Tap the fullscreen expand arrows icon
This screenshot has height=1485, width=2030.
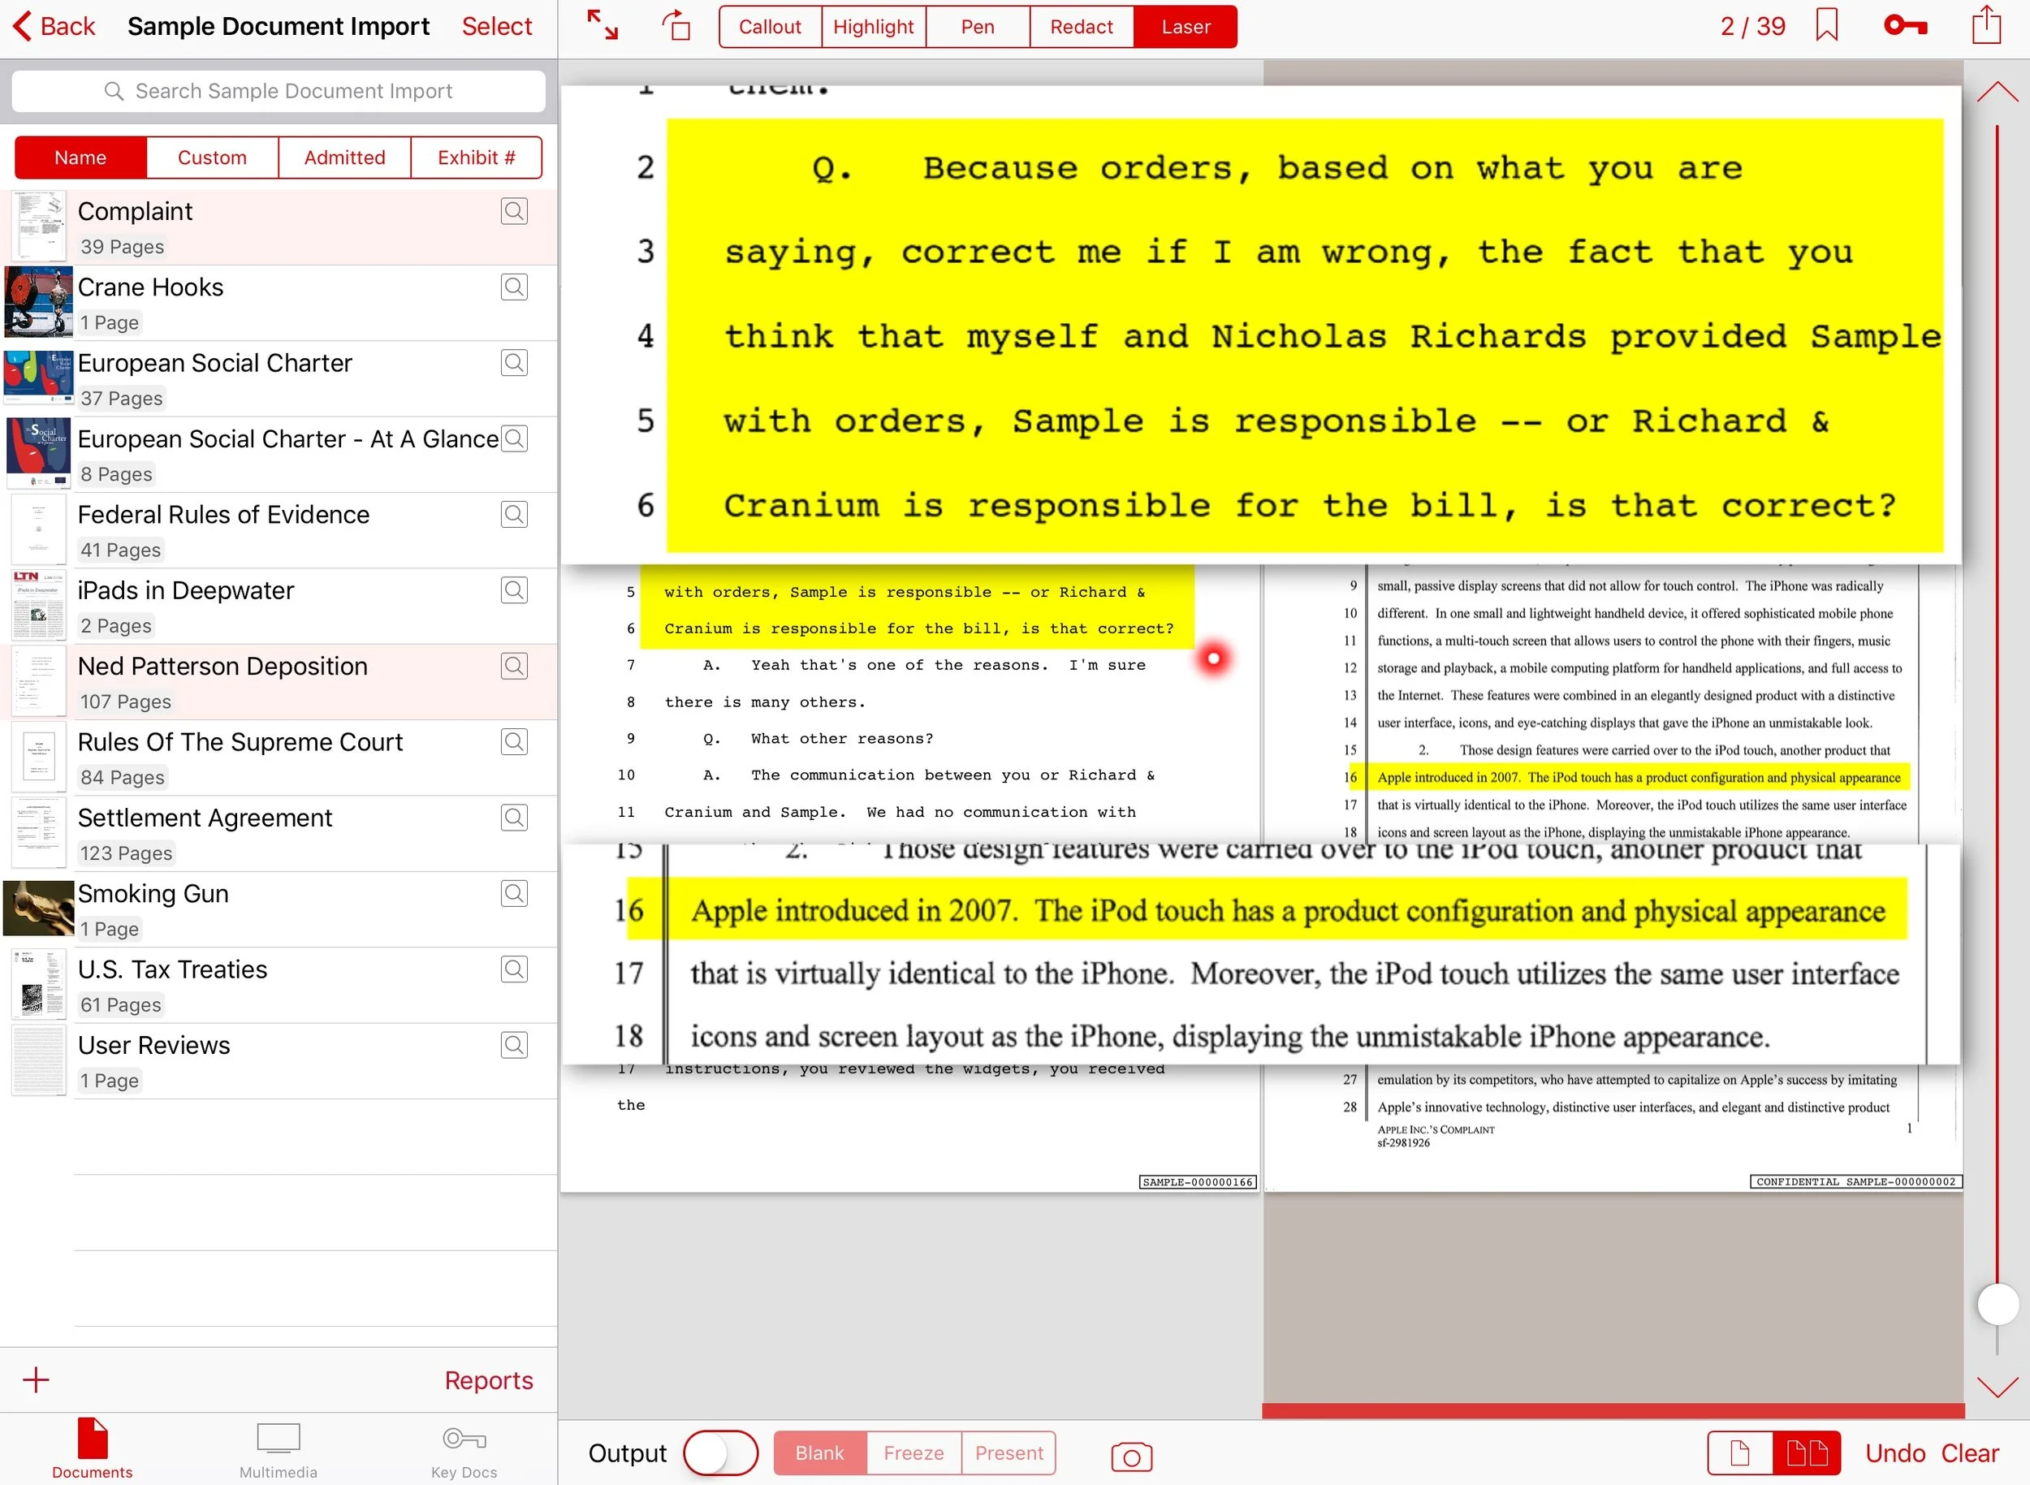[x=603, y=25]
